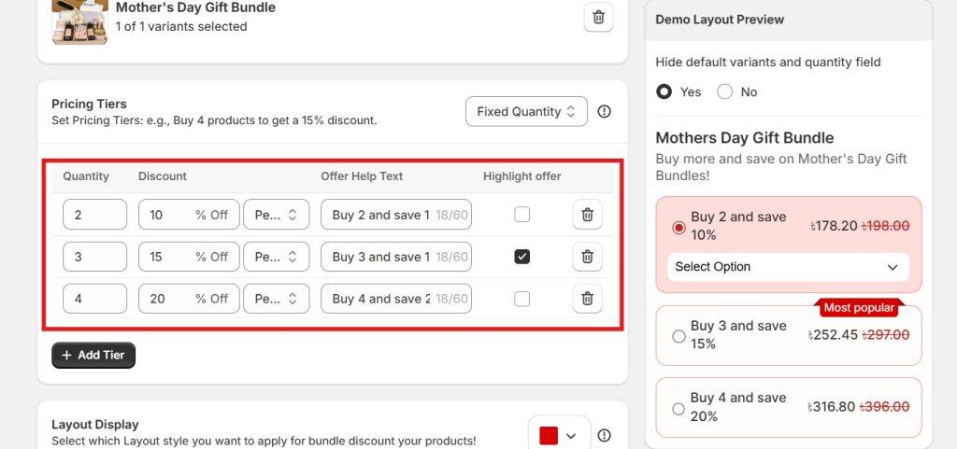Delete the quantity 3 pricing tier
Screen dimensions: 957x449
[x=587, y=257]
